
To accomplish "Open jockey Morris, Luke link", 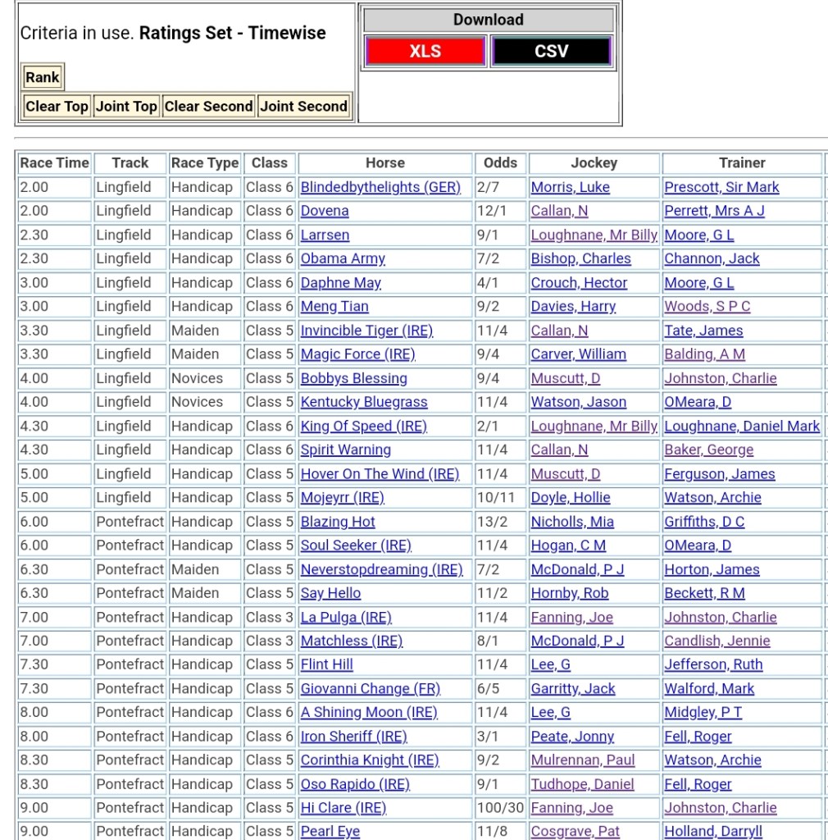I will (570, 187).
